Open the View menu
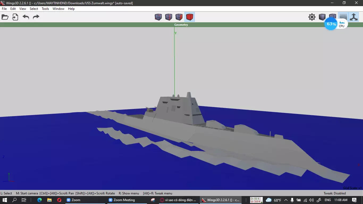The width and height of the screenshot is (363, 204). tap(23, 9)
